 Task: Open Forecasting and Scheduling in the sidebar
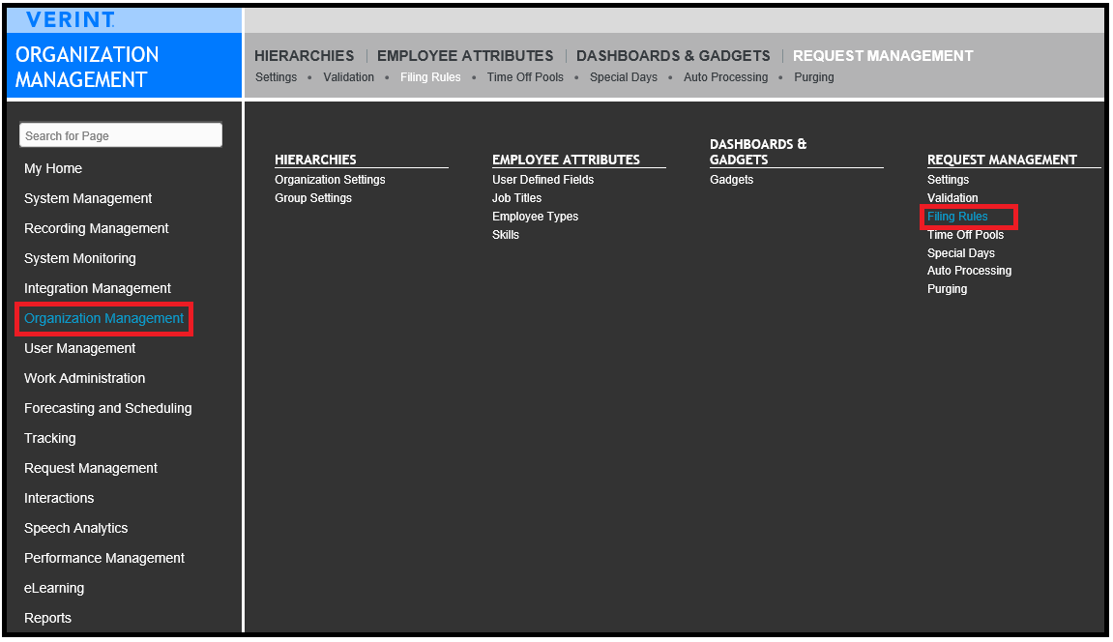pos(108,409)
